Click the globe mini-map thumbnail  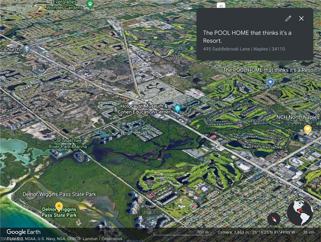click(300, 213)
